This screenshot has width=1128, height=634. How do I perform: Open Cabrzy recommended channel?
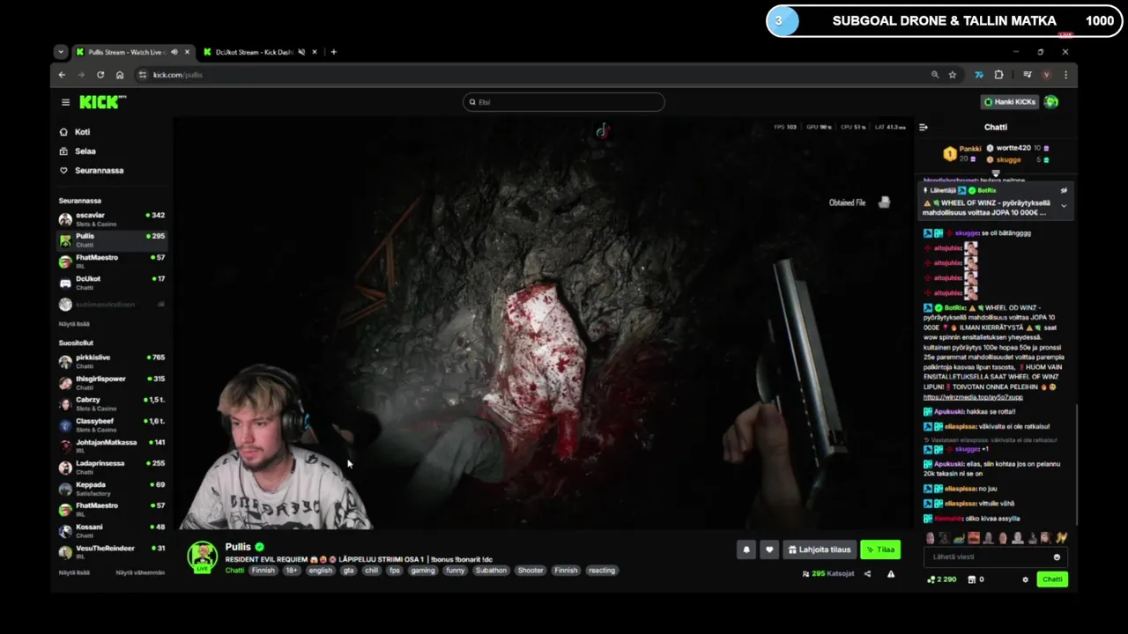point(112,404)
